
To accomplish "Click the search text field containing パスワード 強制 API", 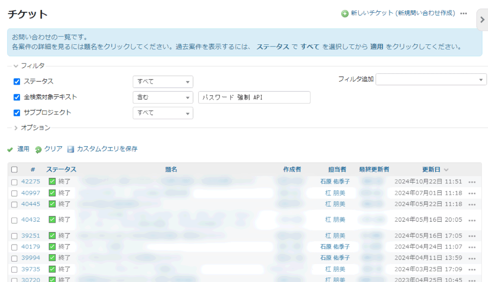I will pyautogui.click(x=254, y=98).
